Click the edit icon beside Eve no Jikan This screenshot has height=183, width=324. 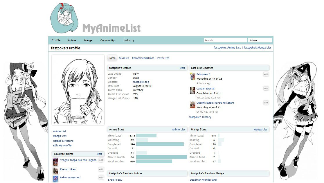coord(101,169)
